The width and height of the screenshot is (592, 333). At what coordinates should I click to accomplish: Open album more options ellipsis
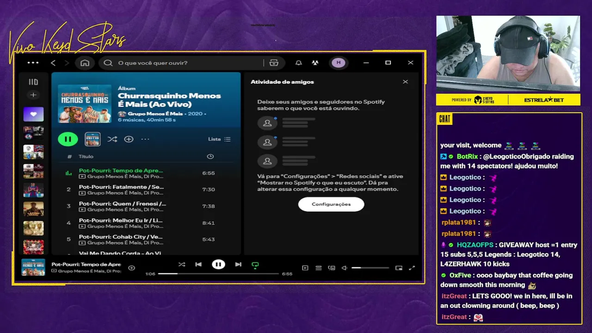145,139
